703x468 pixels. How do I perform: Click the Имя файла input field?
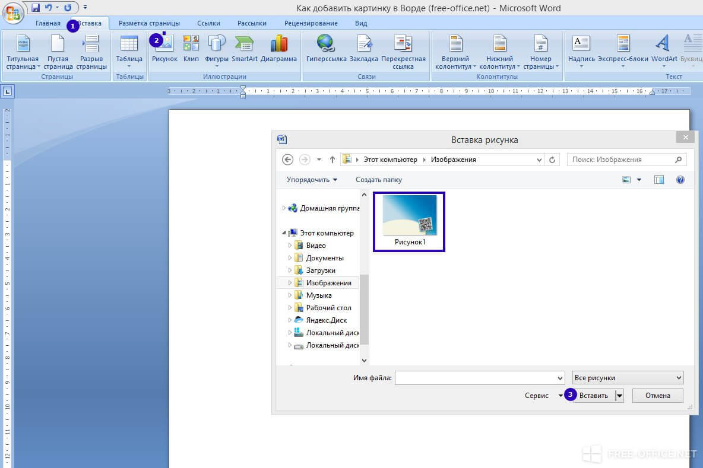click(479, 378)
